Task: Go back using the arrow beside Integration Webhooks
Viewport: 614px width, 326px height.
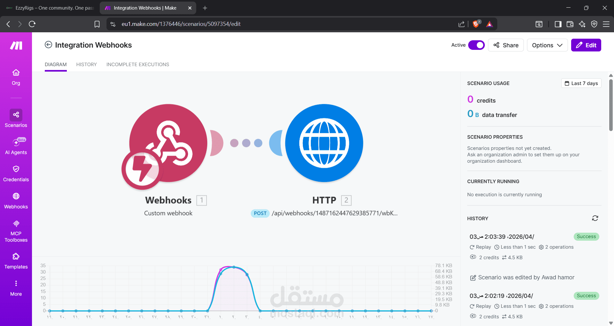Action: click(x=48, y=45)
